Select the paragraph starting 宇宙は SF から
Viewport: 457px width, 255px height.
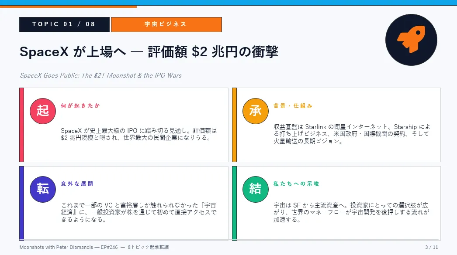point(352,212)
